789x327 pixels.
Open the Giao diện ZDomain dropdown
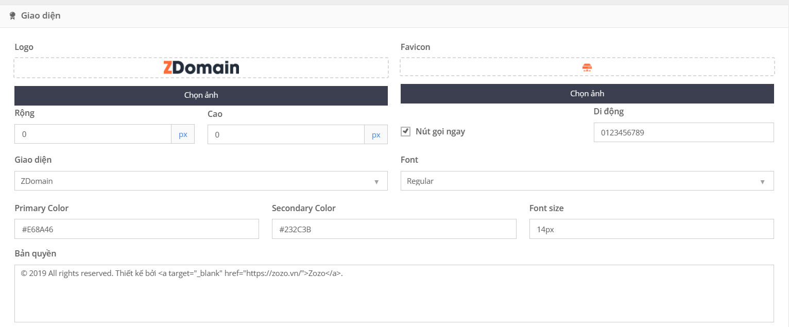point(201,181)
